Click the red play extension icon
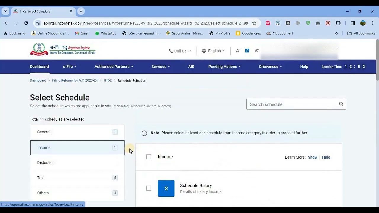Image resolution: width=379 pixels, height=213 pixels. pyautogui.click(x=328, y=23)
